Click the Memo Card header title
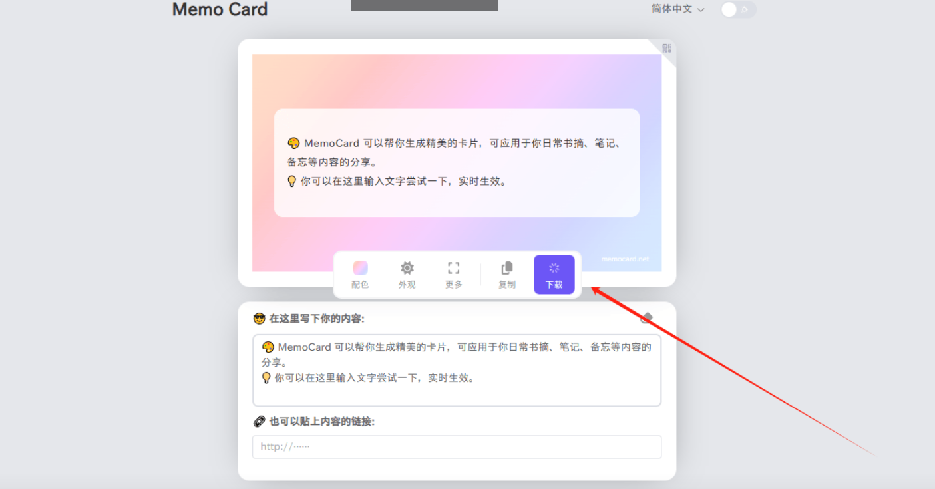Viewport: 935px width, 489px height. point(220,10)
